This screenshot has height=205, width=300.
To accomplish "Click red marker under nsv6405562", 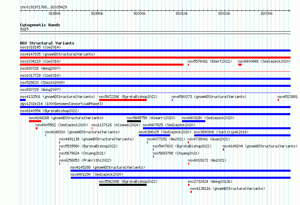I will (x=36, y=128).
